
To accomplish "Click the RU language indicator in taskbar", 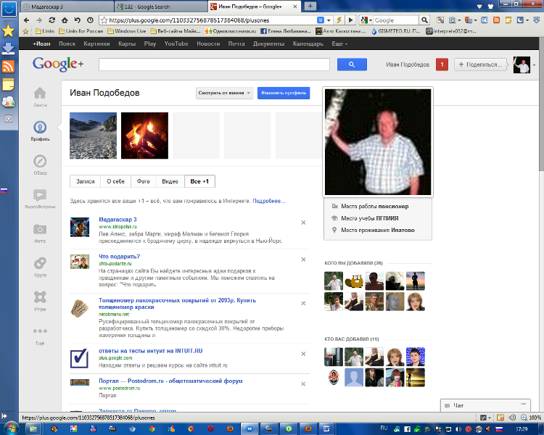I will click(384, 428).
